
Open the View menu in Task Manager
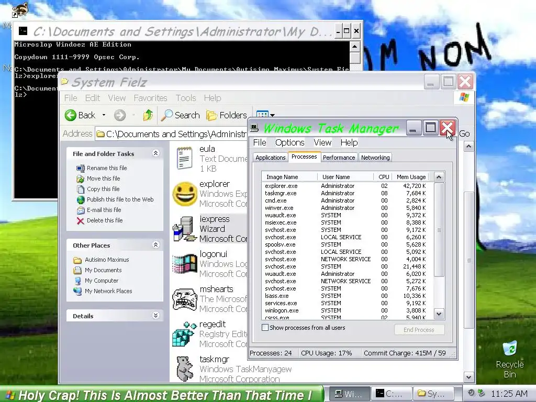322,142
